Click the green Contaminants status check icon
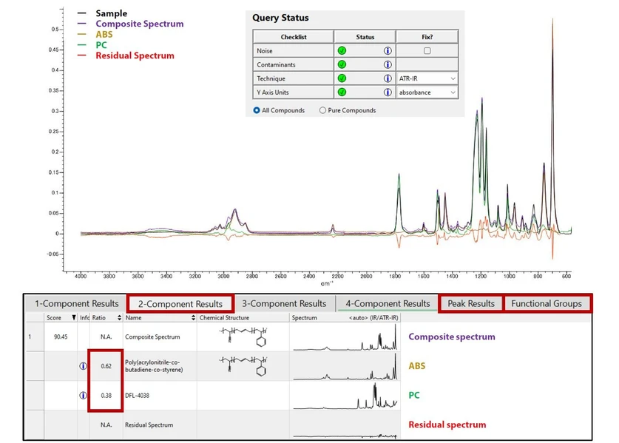Image resolution: width=619 pixels, height=443 pixels. coord(342,65)
